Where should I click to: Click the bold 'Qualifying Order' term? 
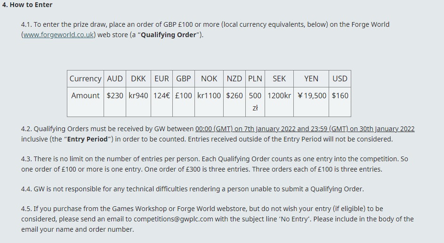[x=169, y=35]
